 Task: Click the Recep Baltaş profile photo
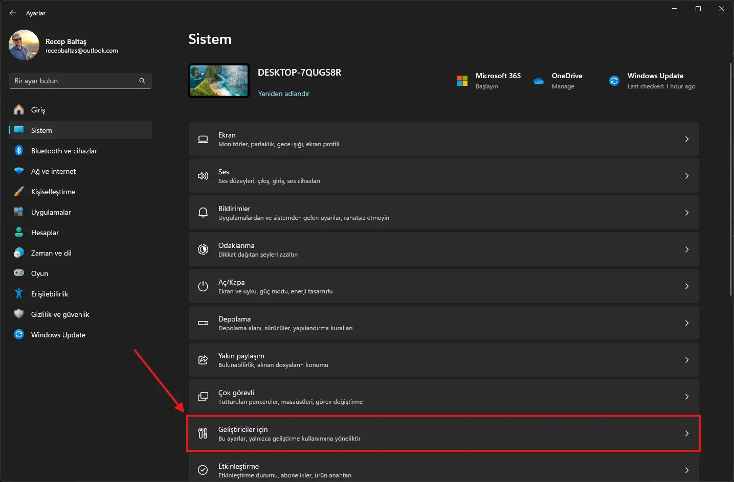point(24,45)
